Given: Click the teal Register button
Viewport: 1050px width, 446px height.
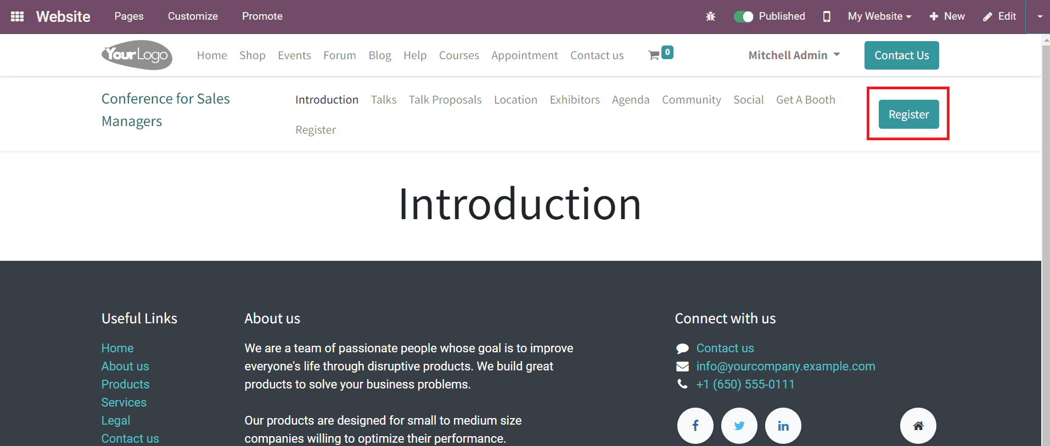Looking at the screenshot, I should pyautogui.click(x=908, y=115).
